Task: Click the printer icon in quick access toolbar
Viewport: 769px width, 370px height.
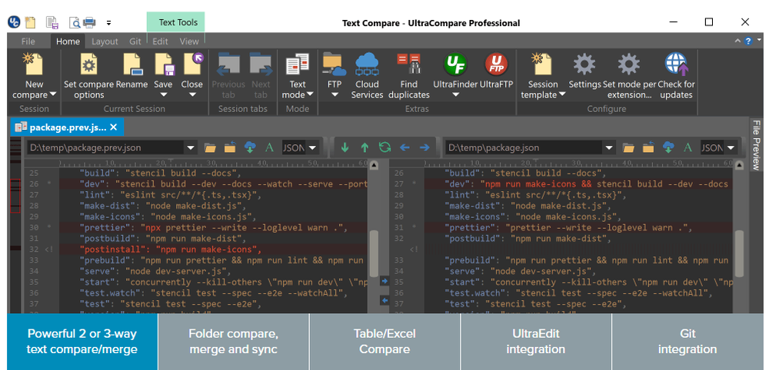Action: 88,22
